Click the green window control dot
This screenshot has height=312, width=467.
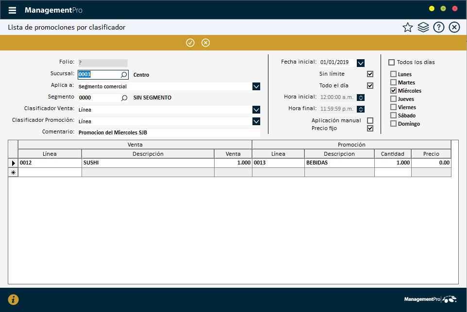pyautogui.click(x=443, y=9)
